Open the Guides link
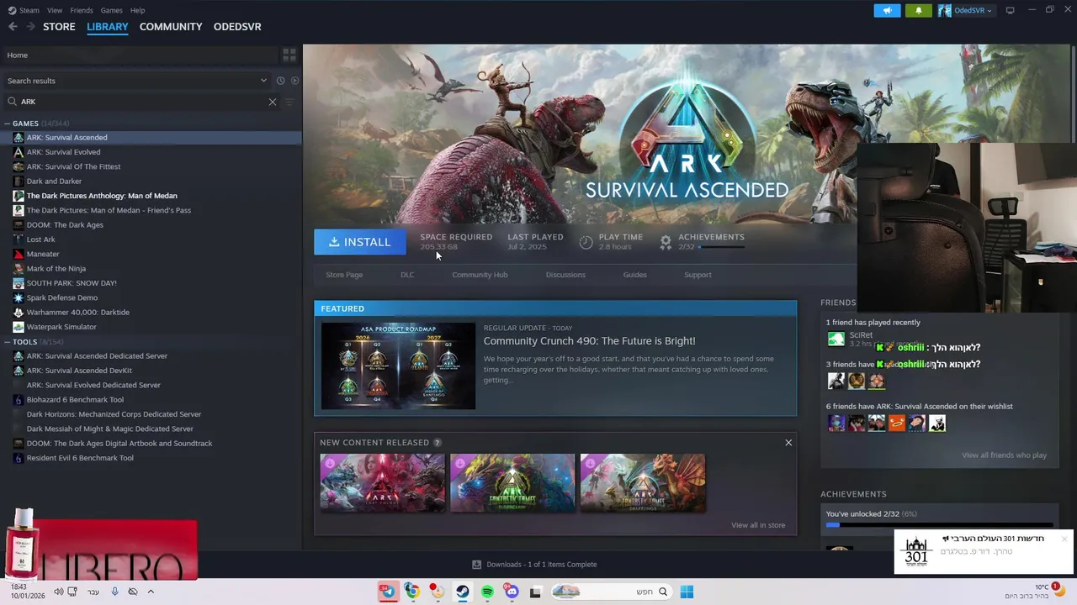This screenshot has height=605, width=1077. (x=634, y=275)
